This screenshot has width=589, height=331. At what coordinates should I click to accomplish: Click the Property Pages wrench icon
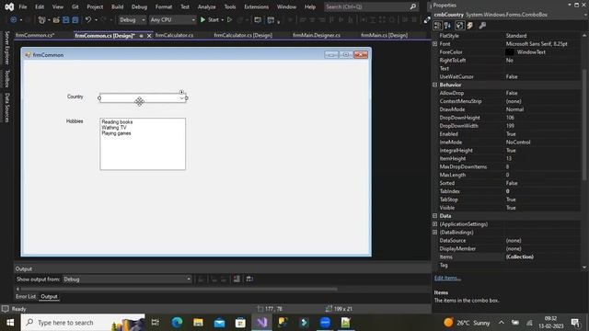(x=482, y=25)
